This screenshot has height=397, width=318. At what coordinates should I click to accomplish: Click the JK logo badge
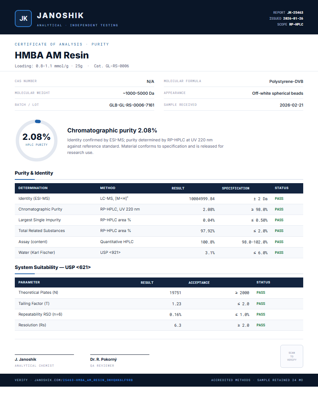point(23,18)
